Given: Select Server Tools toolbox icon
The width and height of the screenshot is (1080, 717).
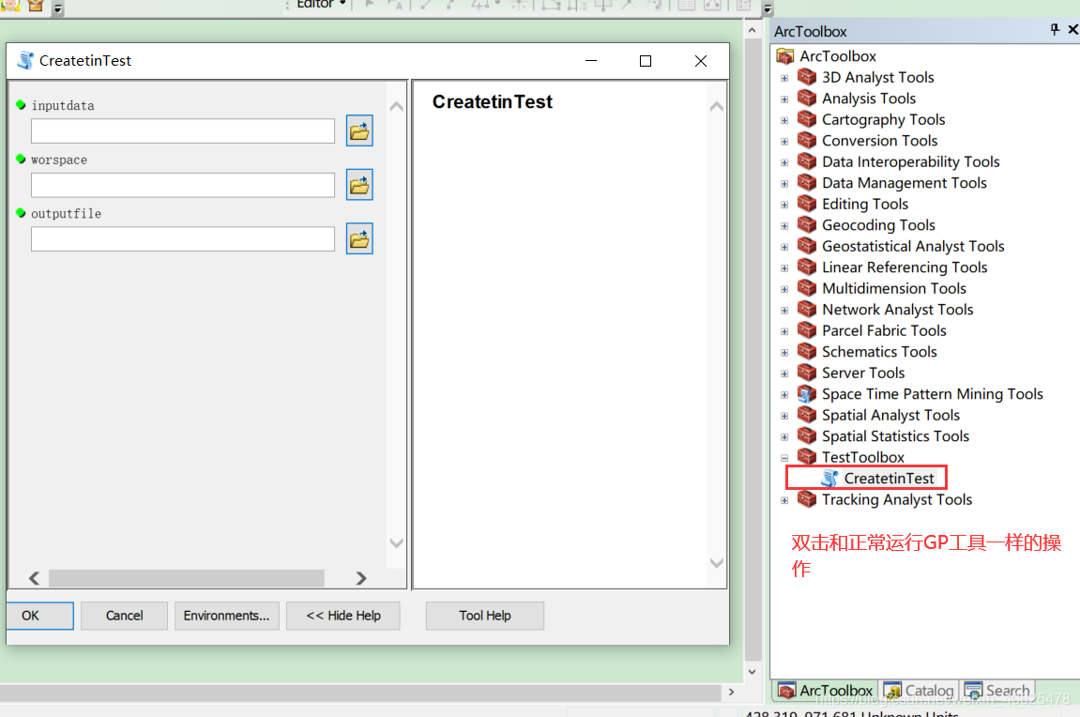Looking at the screenshot, I should click(807, 373).
